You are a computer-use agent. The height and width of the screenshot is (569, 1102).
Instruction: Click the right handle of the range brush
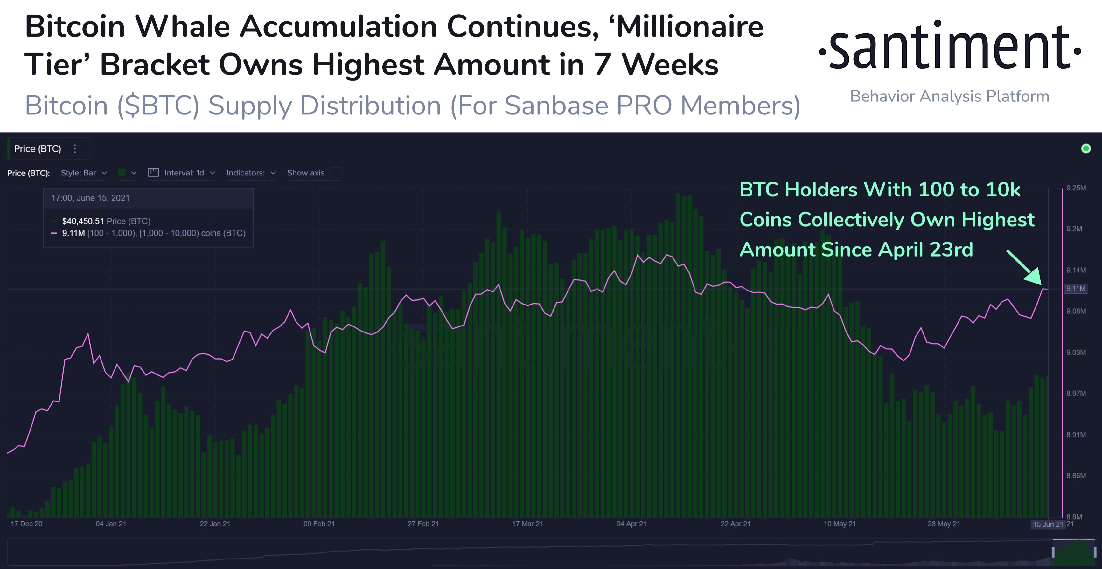pos(1095,552)
